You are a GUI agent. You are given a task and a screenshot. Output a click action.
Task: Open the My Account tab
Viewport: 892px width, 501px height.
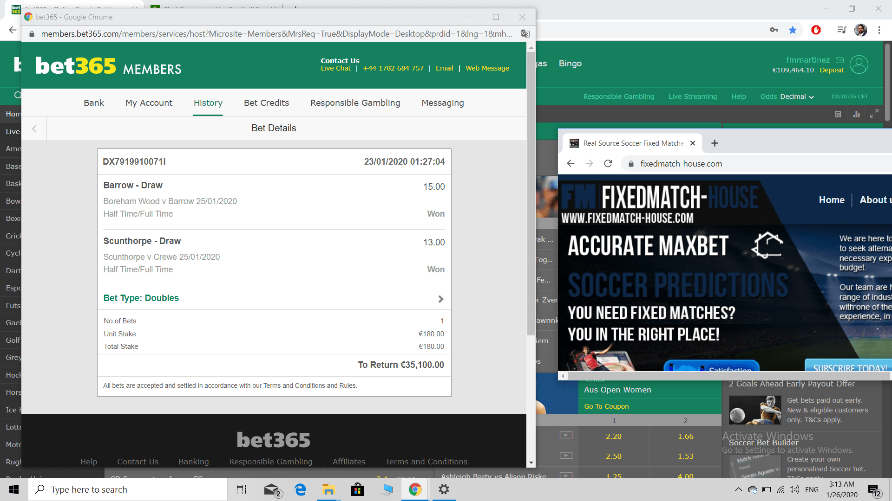(149, 103)
